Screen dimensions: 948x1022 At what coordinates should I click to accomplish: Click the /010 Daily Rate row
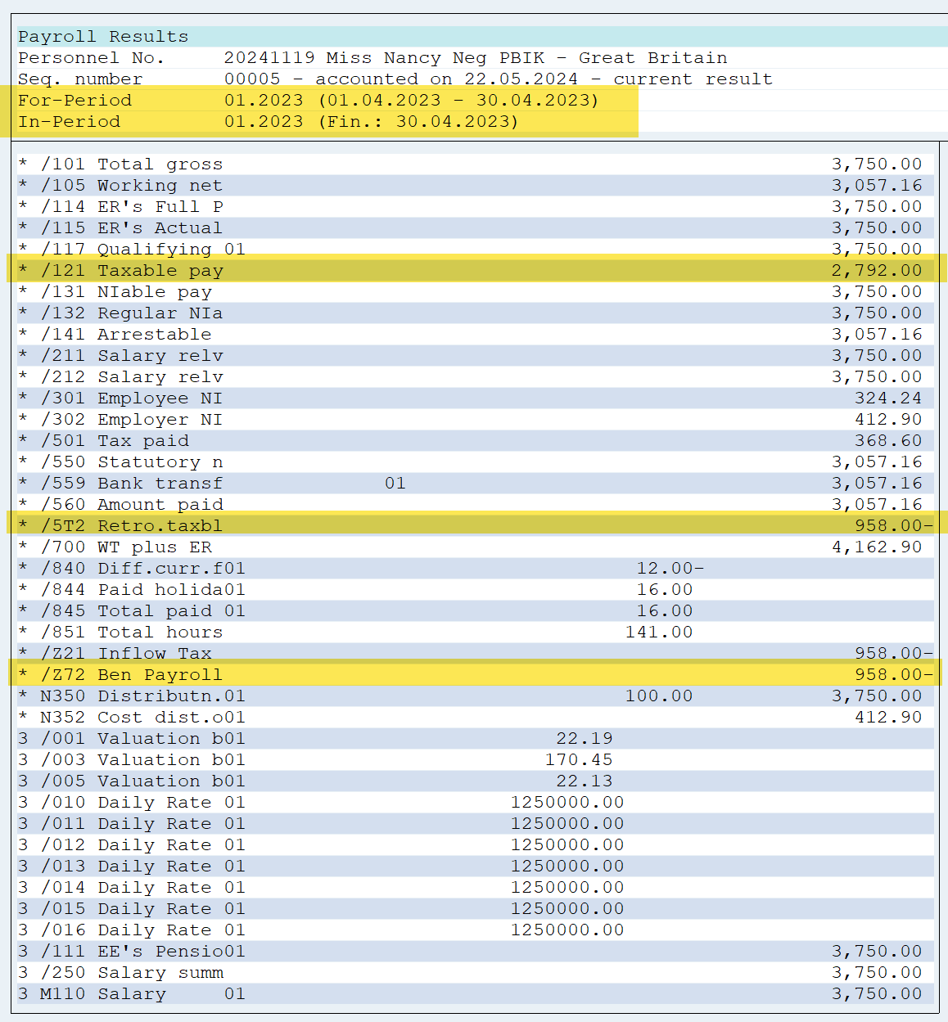[475, 803]
